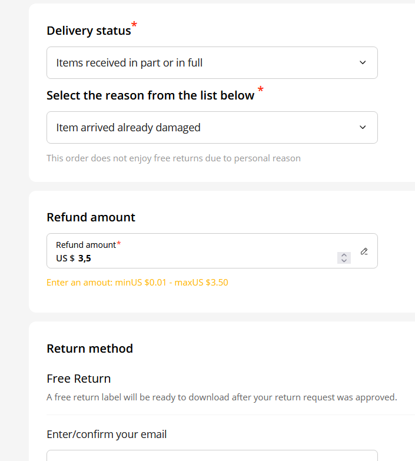Click the 'US $' currency prefix
Image resolution: width=415 pixels, height=461 pixels.
coord(65,258)
